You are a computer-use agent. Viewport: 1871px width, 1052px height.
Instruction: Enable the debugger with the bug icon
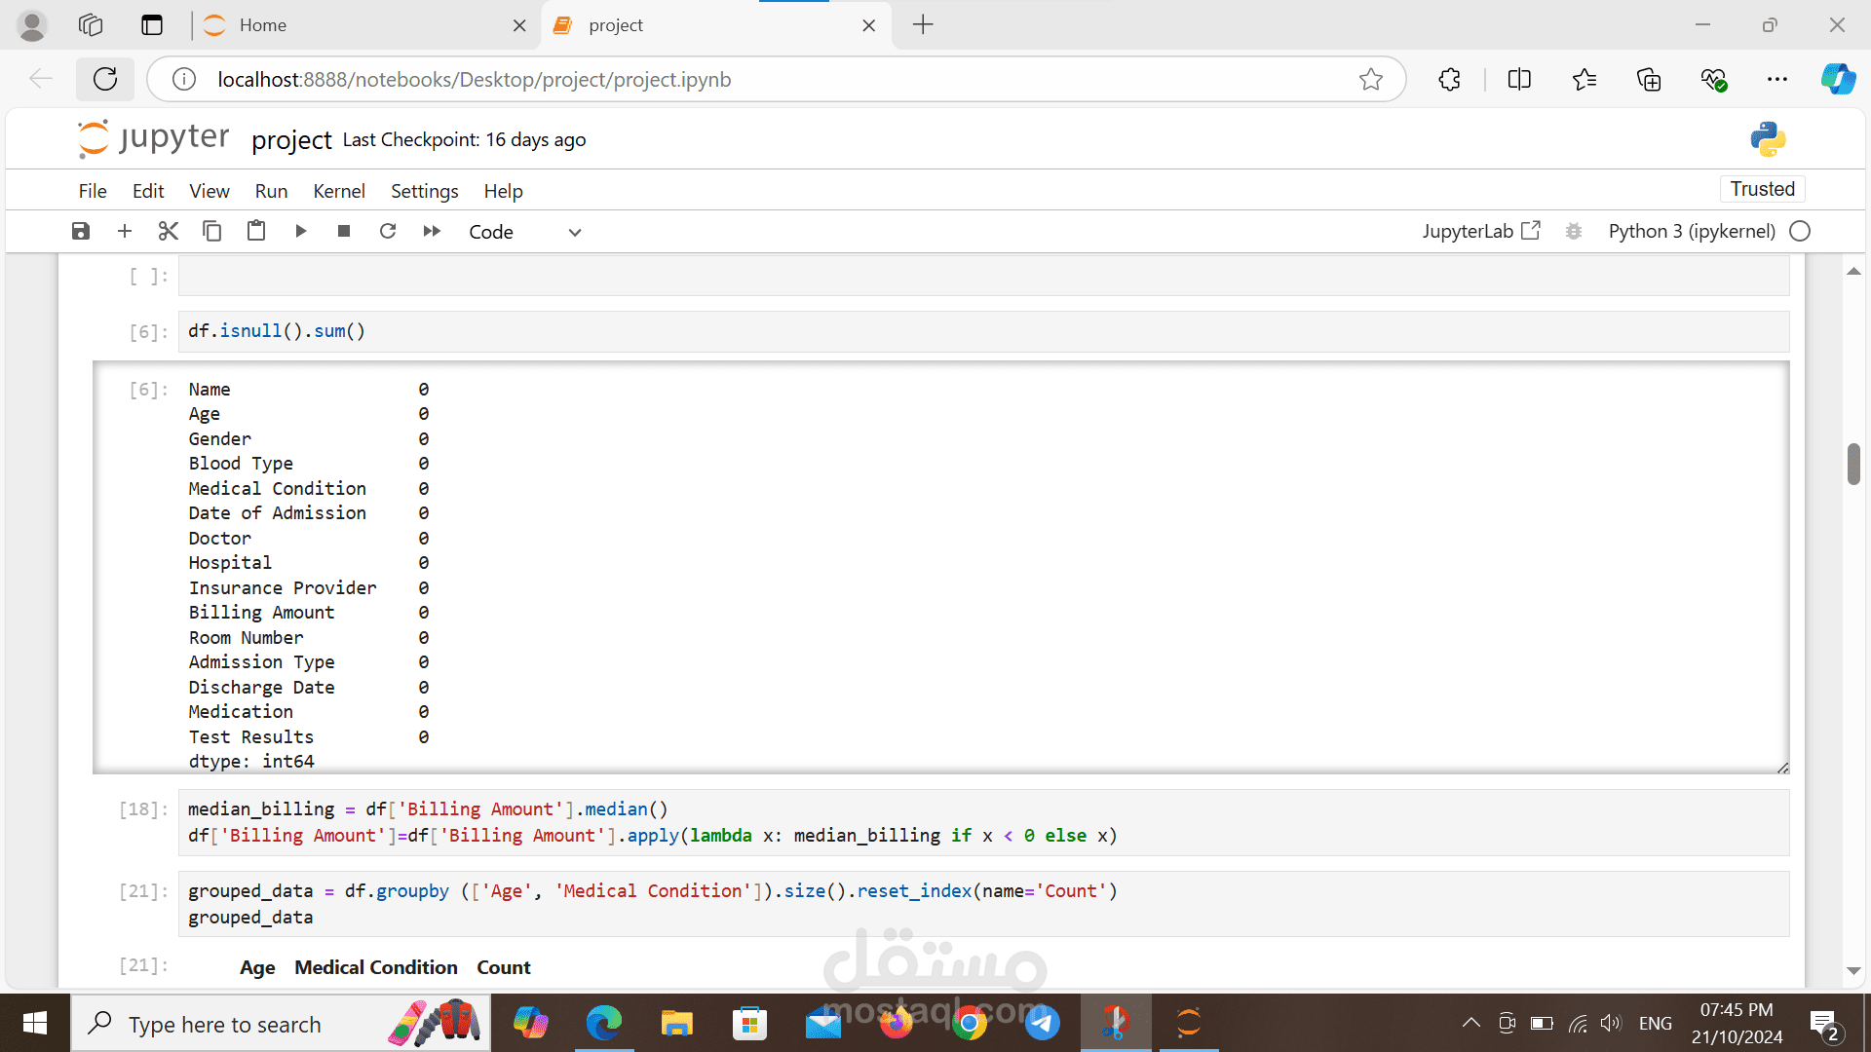click(1573, 231)
